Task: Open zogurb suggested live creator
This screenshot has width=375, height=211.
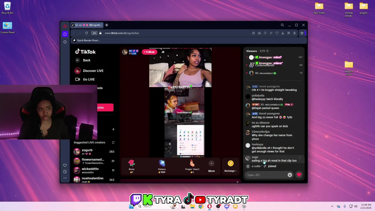Action: [94, 152]
